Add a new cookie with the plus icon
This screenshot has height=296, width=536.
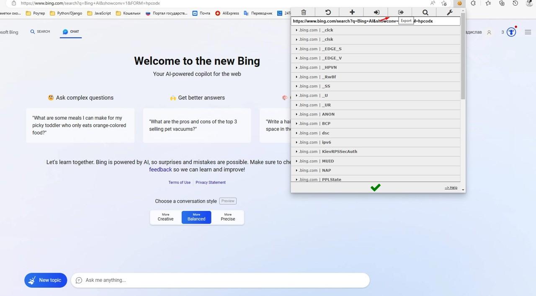(352, 12)
